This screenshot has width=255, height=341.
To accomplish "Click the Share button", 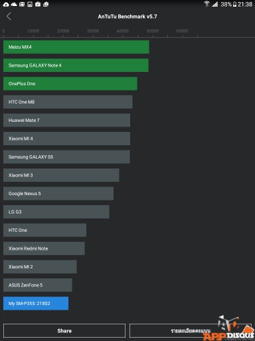I will click(64, 330).
